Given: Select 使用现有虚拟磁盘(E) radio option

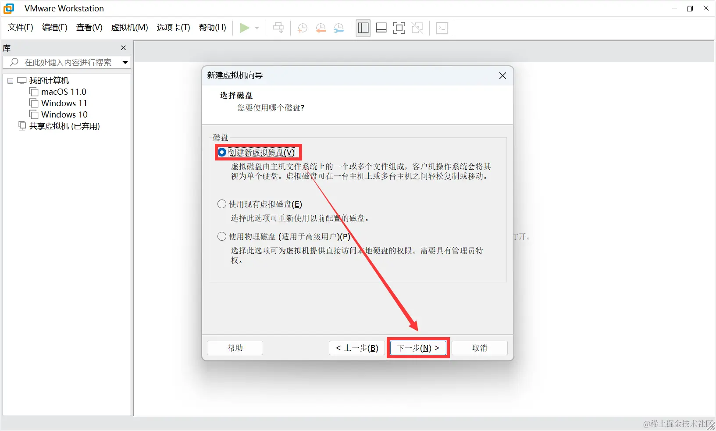Looking at the screenshot, I should 222,204.
